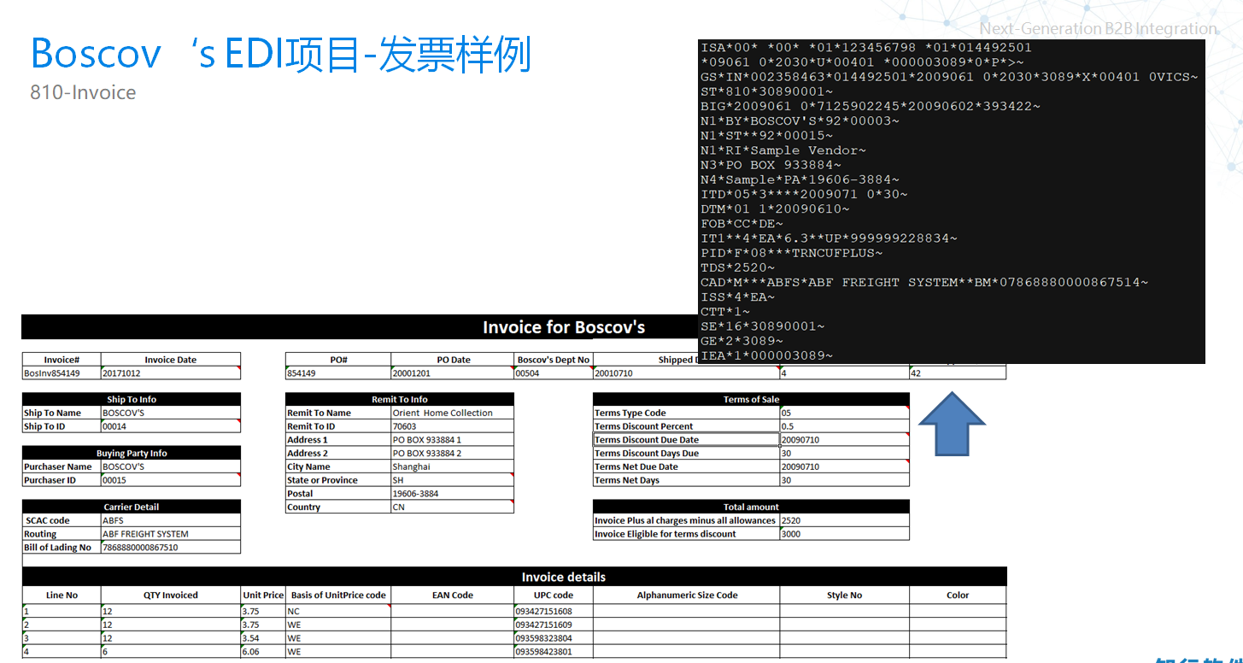Select the unit price cell "6.06"

[263, 652]
